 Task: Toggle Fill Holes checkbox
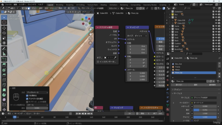pos(27,96)
